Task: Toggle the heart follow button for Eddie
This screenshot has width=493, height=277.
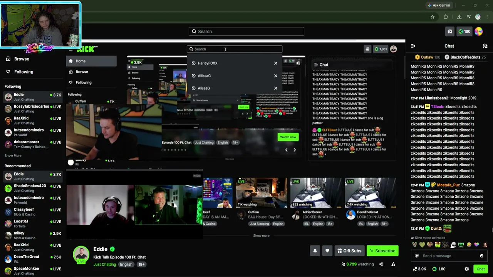Action: (x=327, y=251)
